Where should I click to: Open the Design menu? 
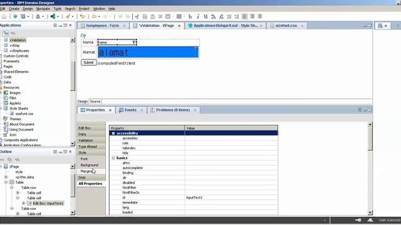[28, 9]
